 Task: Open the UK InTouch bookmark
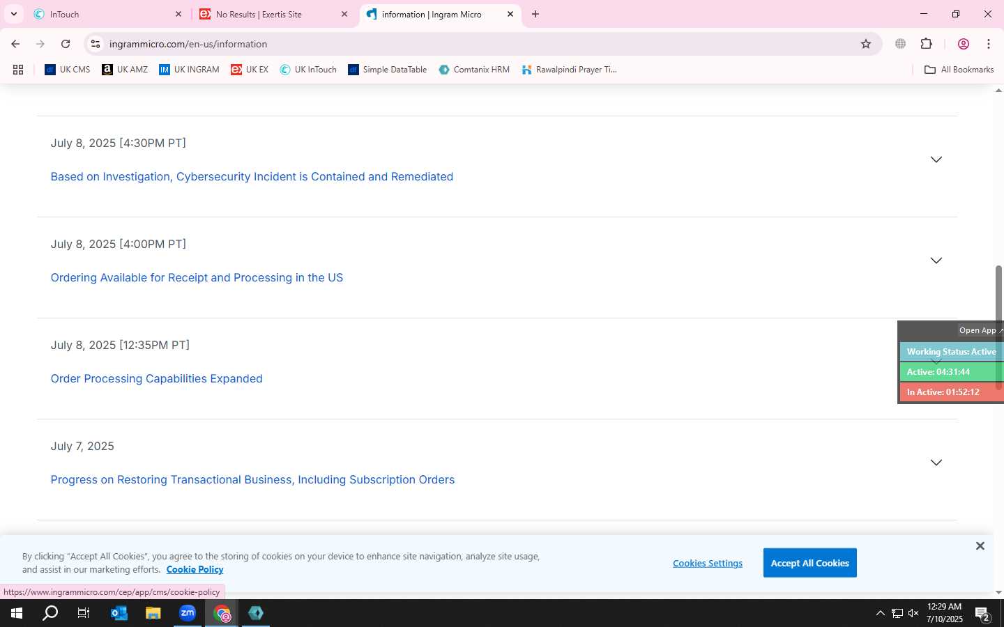308,70
